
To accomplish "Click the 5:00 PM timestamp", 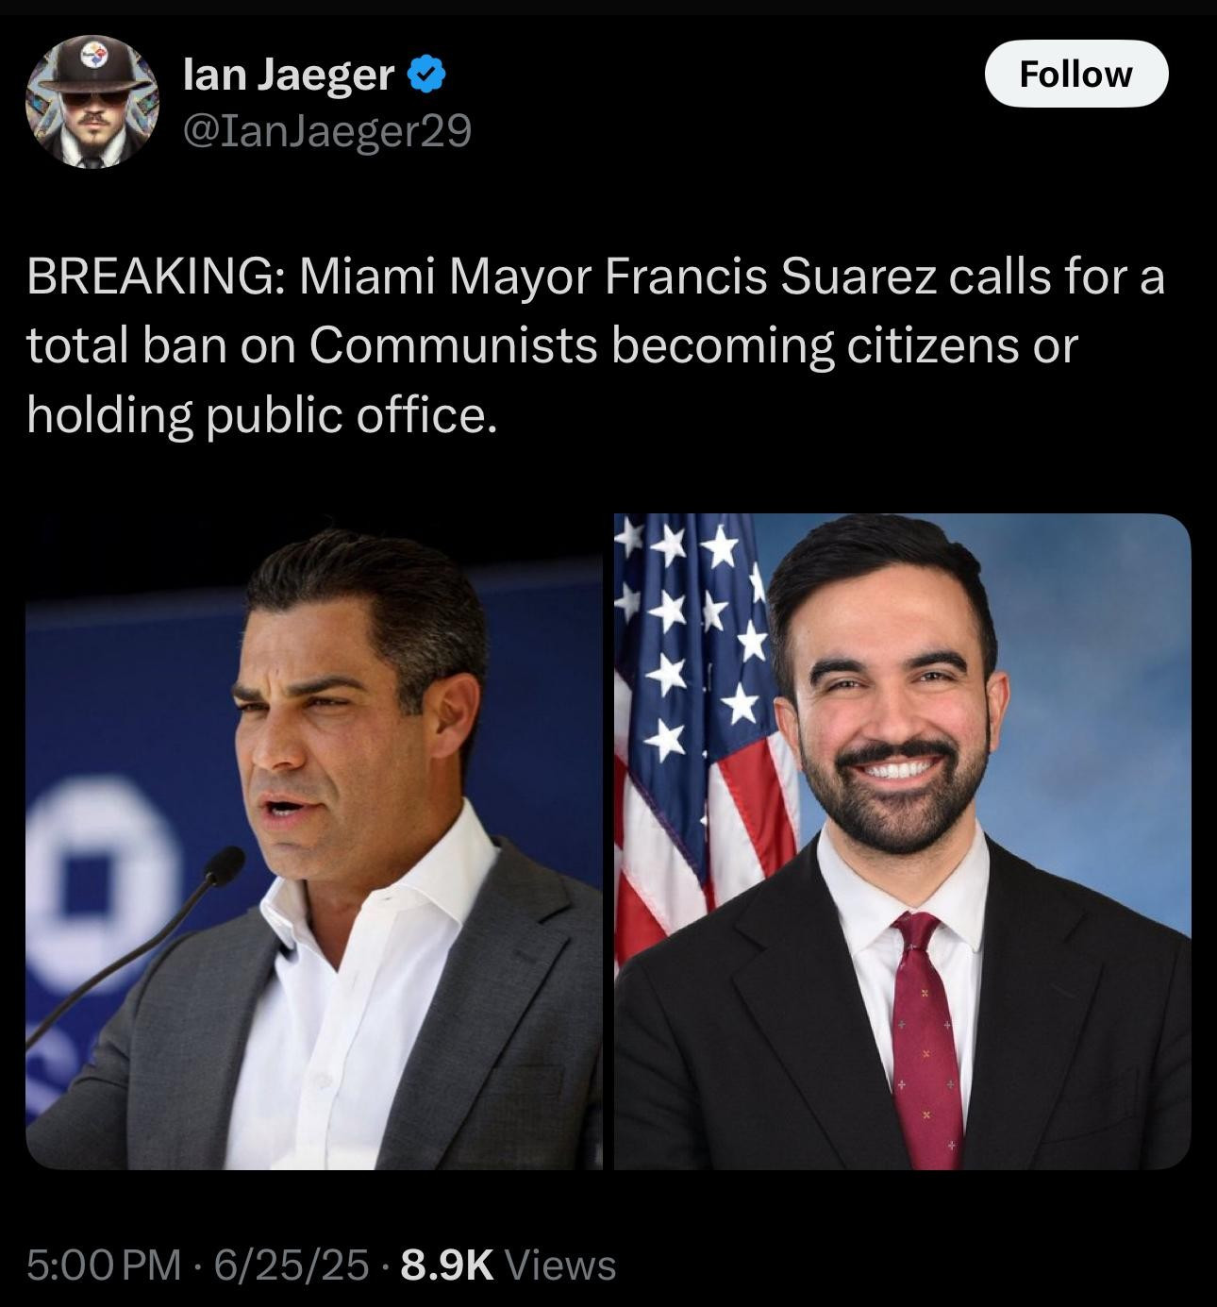I will click(103, 1265).
